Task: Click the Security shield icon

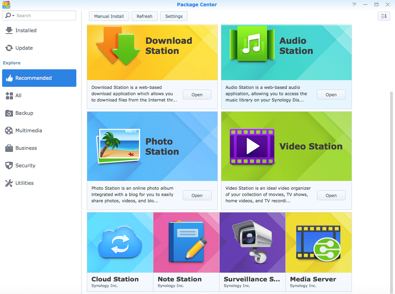Action: (x=9, y=166)
